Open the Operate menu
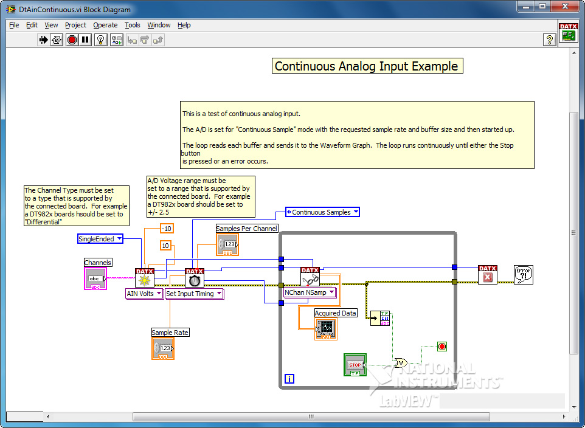Viewport: 585px width, 428px height. point(105,25)
